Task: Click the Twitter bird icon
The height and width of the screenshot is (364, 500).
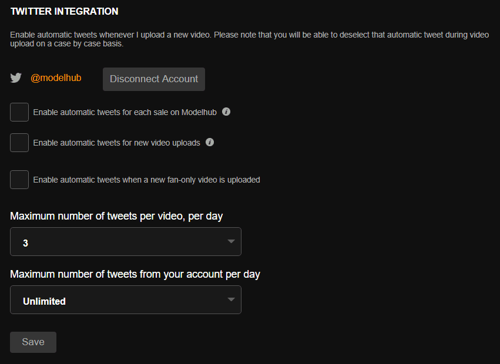Action: coord(16,78)
